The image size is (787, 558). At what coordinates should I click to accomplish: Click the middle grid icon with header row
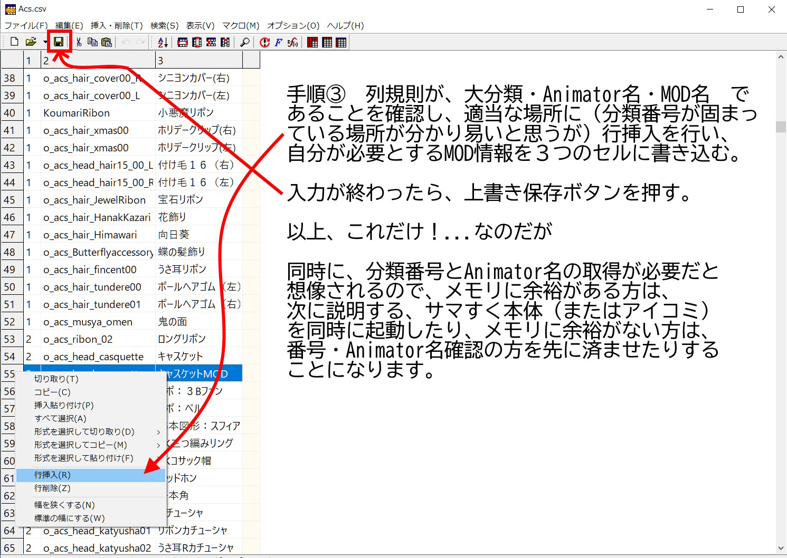[327, 42]
